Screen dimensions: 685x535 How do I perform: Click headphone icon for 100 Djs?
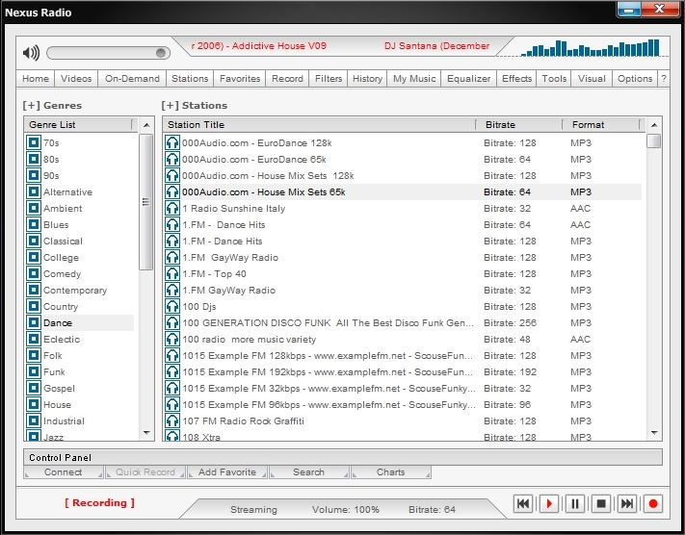(172, 306)
